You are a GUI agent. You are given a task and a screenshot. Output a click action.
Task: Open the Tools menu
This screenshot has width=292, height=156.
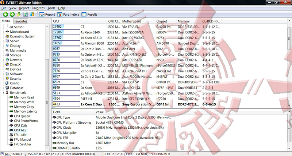pyautogui.click(x=51, y=8)
